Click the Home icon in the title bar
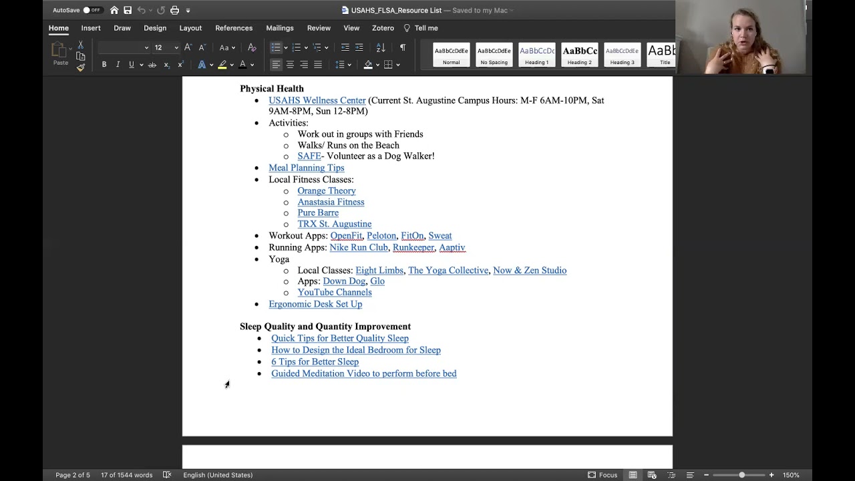The image size is (855, 481). click(x=114, y=10)
